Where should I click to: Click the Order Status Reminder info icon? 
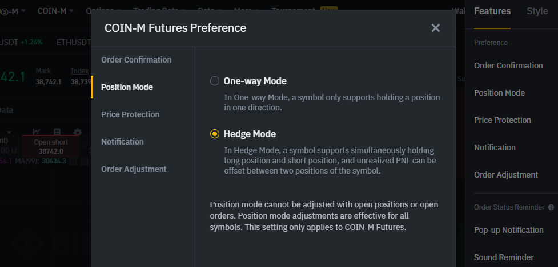[551, 207]
